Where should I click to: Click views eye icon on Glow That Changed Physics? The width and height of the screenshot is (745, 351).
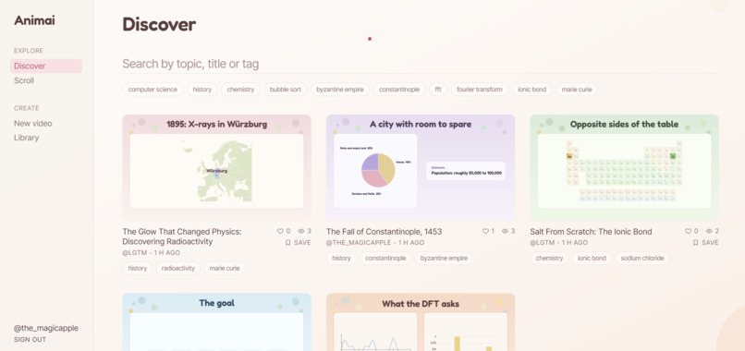coord(300,231)
